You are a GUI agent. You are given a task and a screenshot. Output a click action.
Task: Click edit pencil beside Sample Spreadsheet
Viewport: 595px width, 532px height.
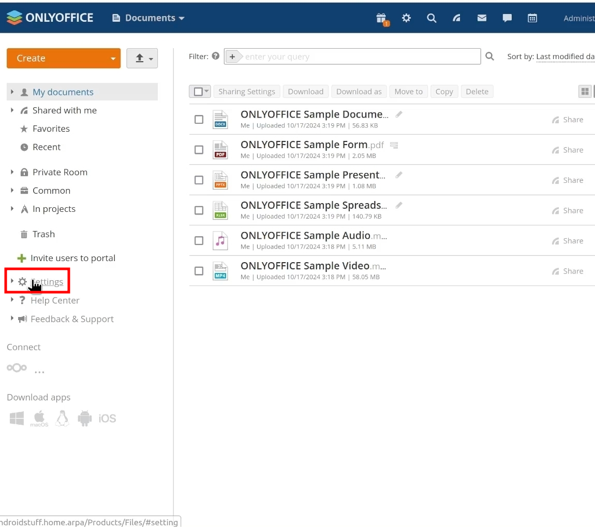[399, 206]
